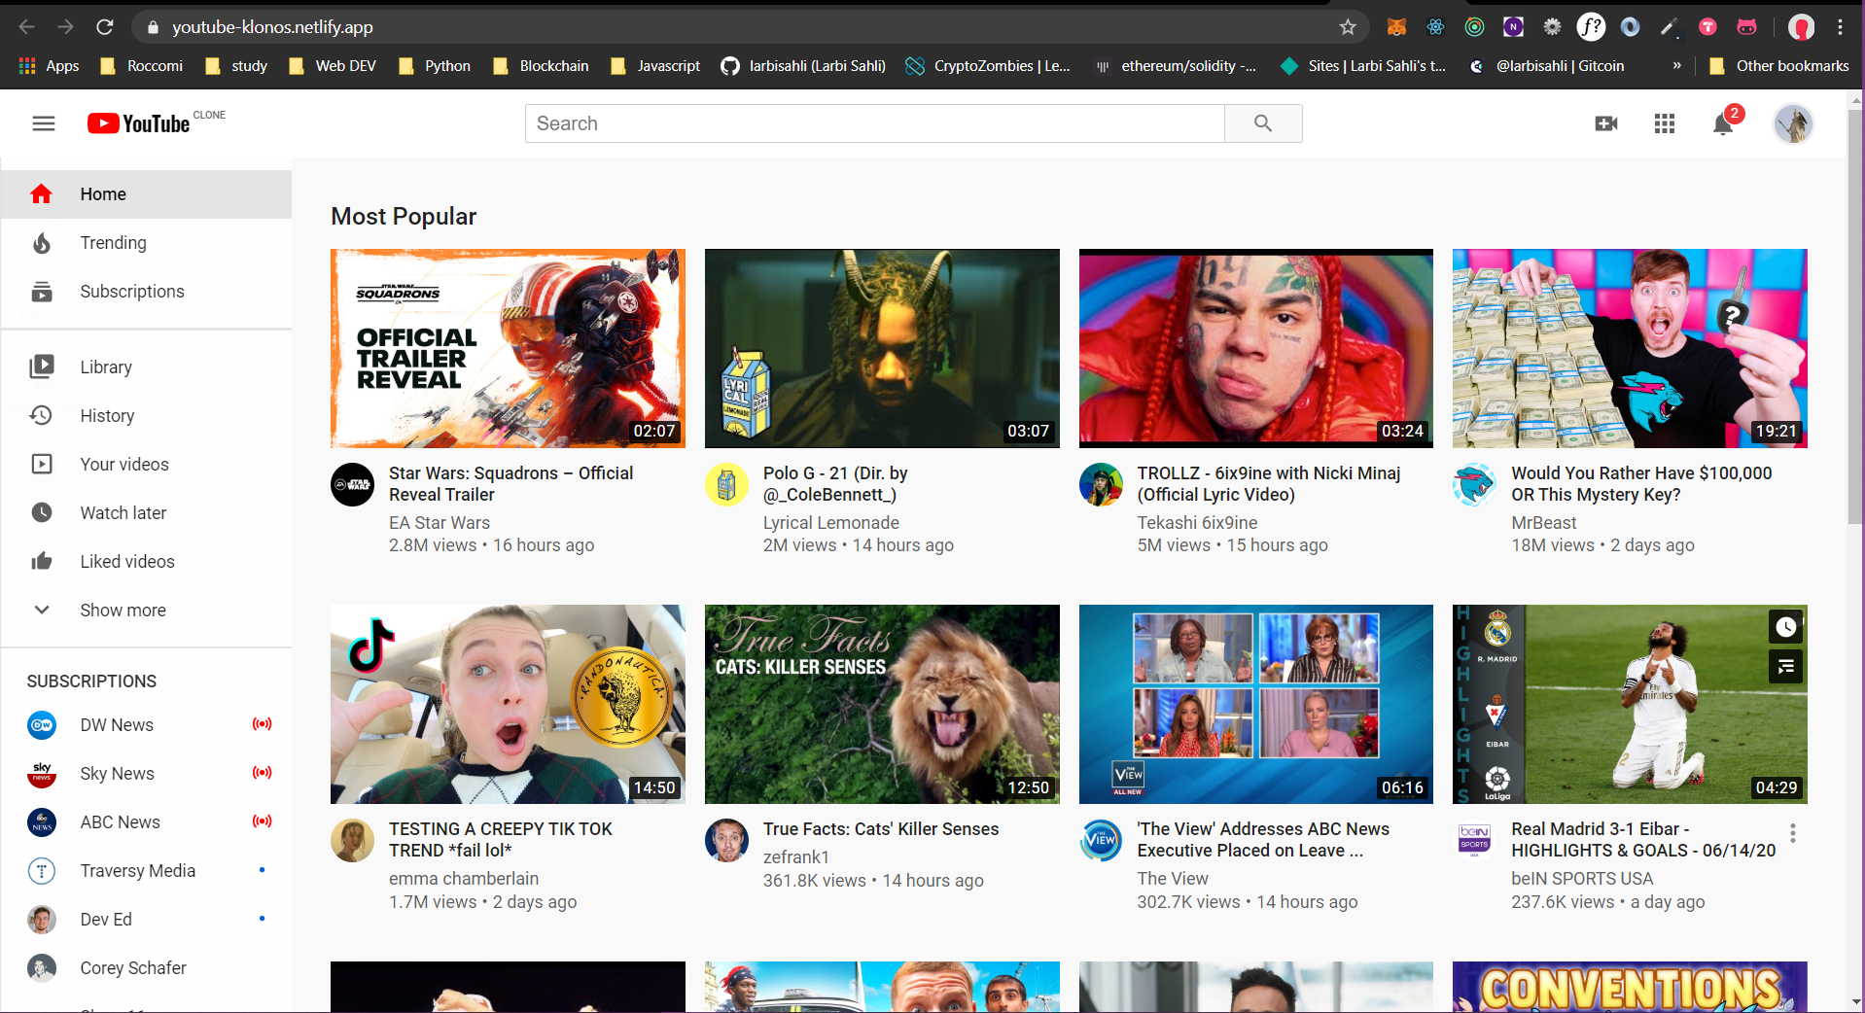The width and height of the screenshot is (1865, 1013).
Task: Open Other bookmarks folder
Action: [1778, 66]
